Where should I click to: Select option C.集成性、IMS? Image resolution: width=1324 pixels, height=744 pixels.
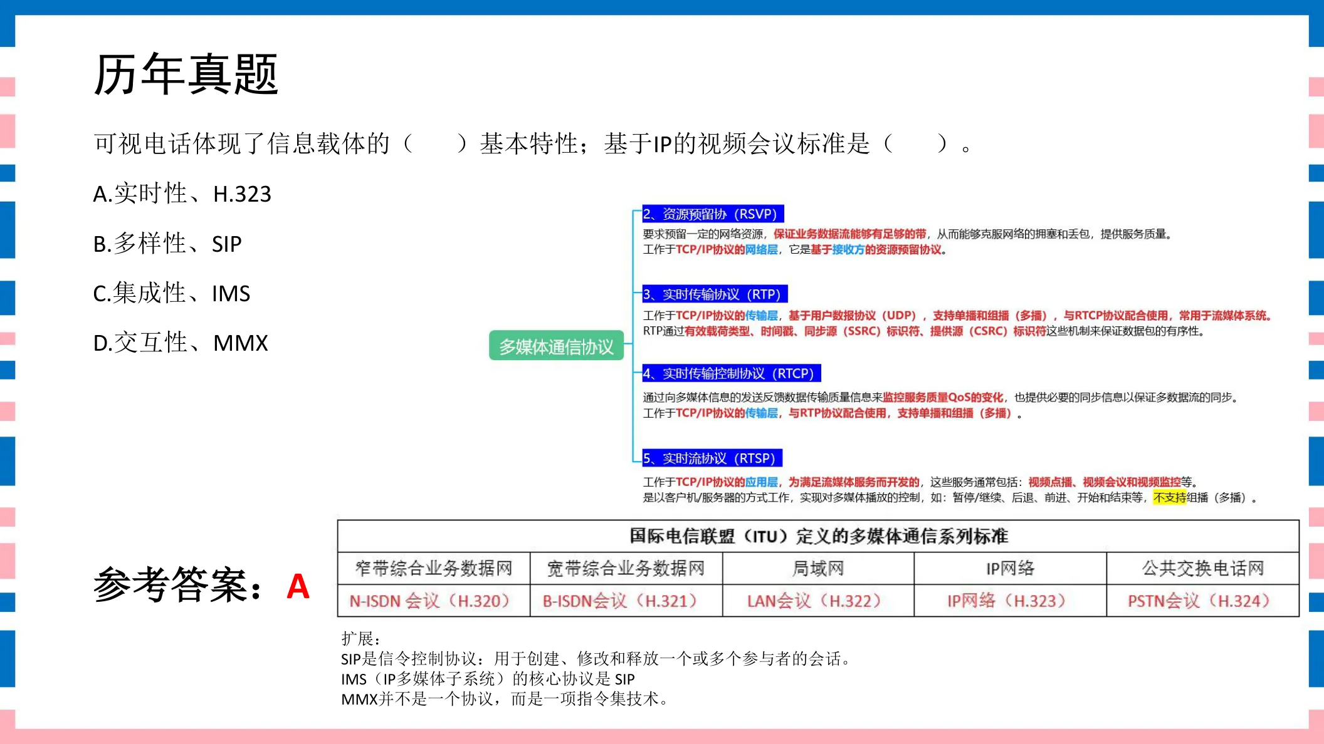pos(172,293)
